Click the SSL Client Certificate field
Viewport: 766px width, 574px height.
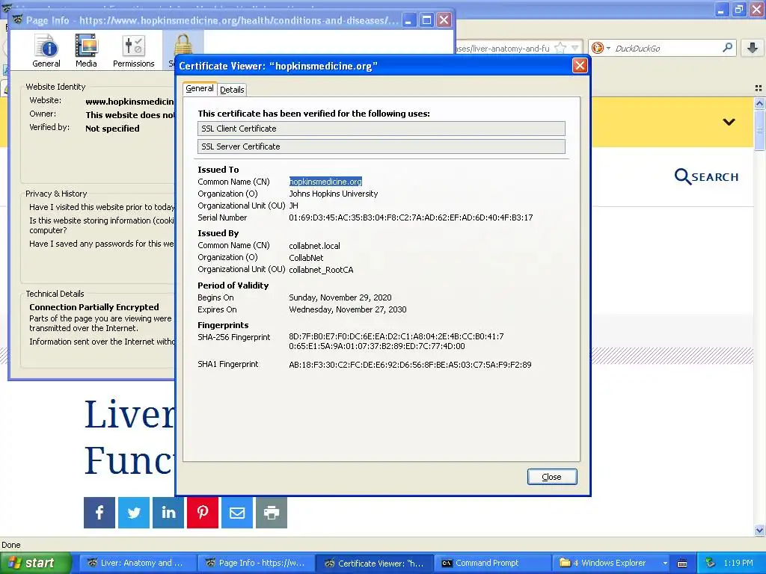click(x=381, y=129)
